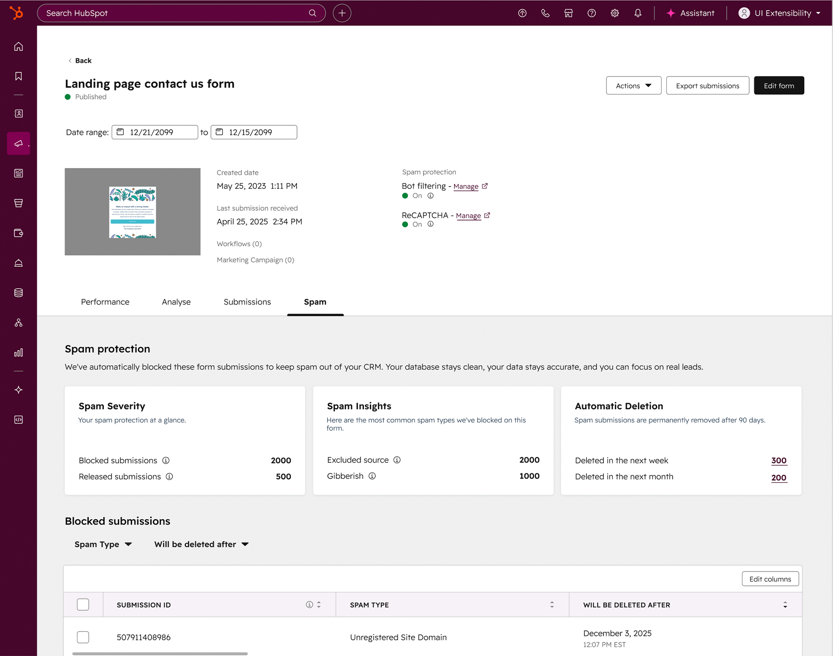
Task: Expand the Actions dropdown
Action: tap(634, 86)
